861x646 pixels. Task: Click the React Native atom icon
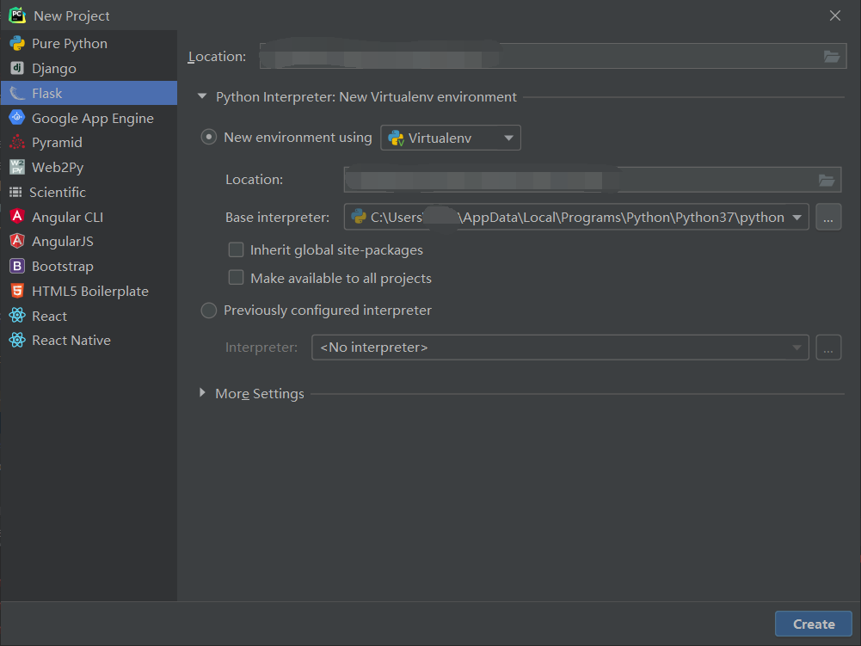coord(17,340)
